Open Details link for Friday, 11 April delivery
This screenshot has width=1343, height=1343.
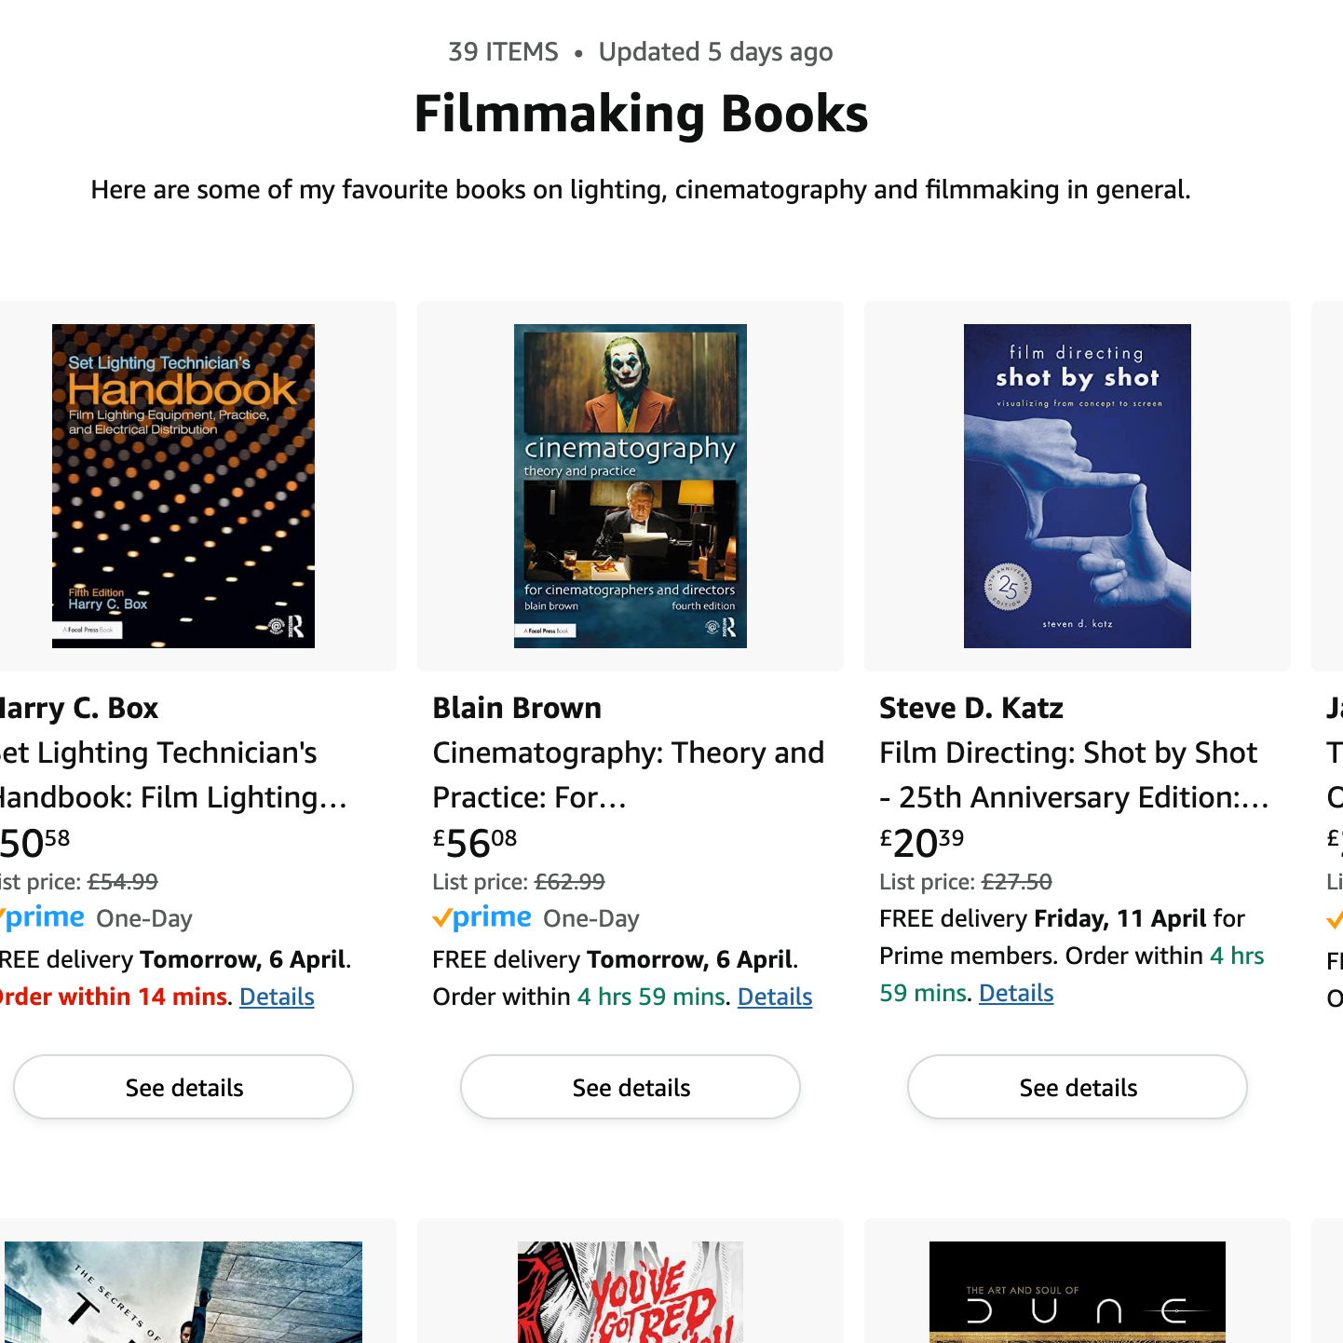[x=1015, y=993]
